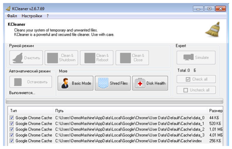Click the large broom logo image
Viewport: 232px width, 149px height.
click(213, 30)
